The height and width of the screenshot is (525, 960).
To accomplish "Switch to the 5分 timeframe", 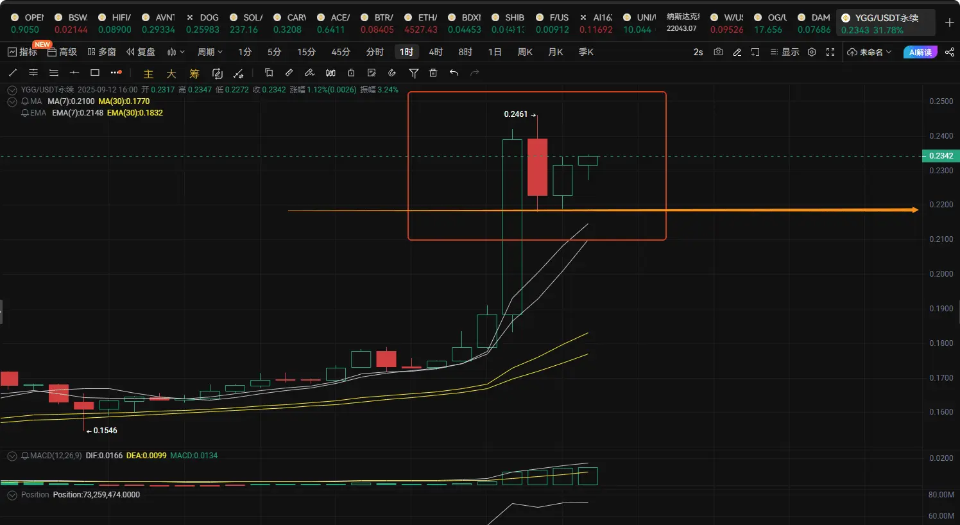I will point(275,52).
